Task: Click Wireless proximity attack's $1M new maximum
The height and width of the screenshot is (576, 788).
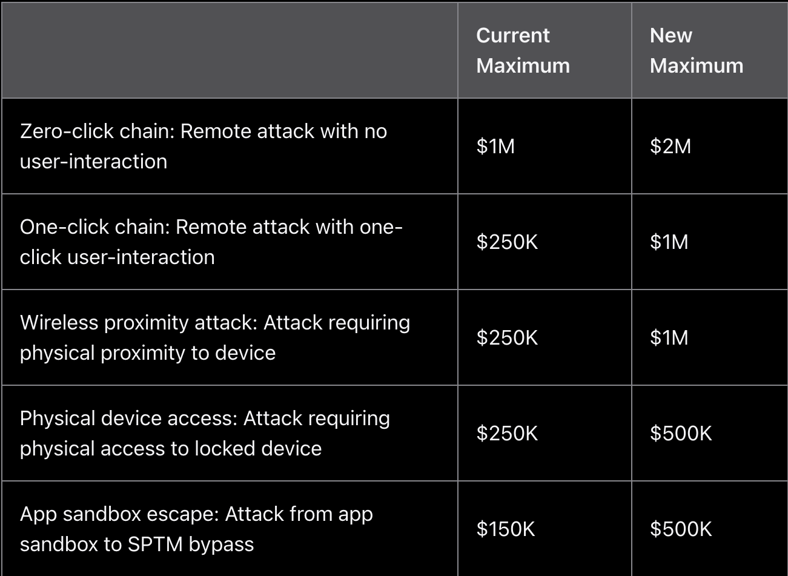Action: (669, 338)
